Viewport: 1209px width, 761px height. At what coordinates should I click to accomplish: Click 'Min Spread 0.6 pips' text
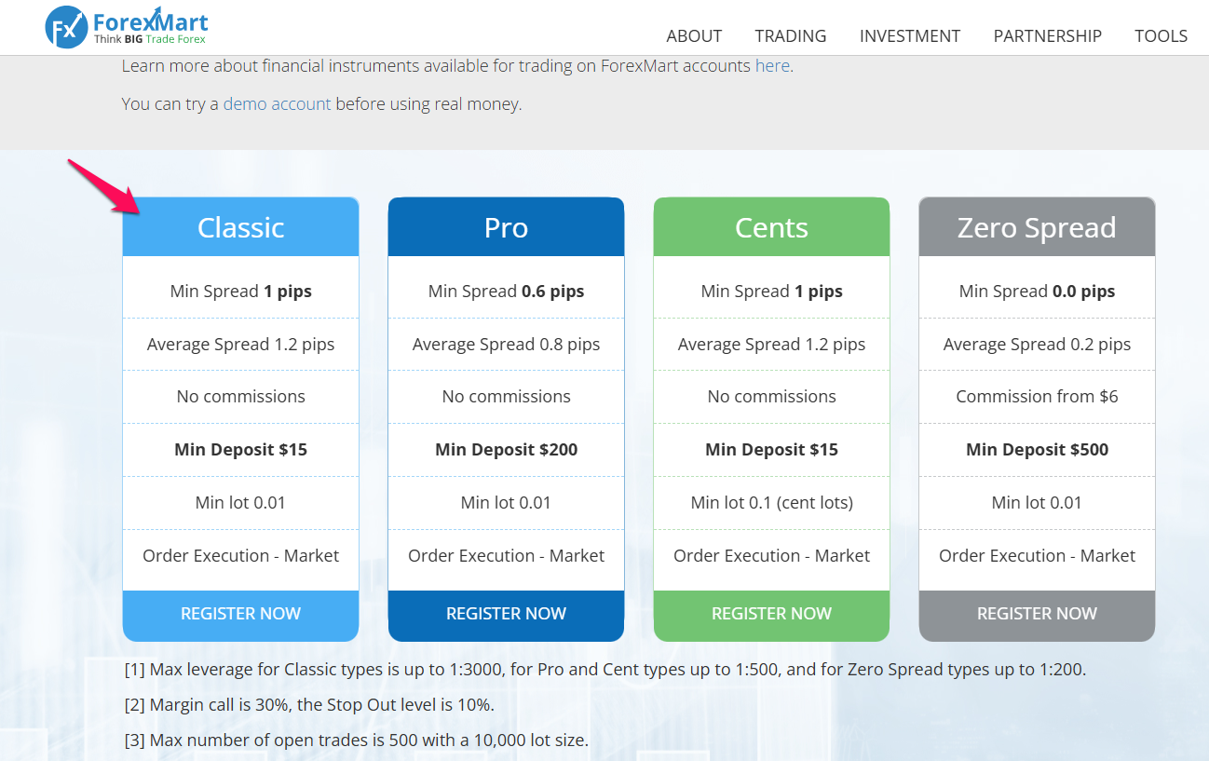point(506,292)
